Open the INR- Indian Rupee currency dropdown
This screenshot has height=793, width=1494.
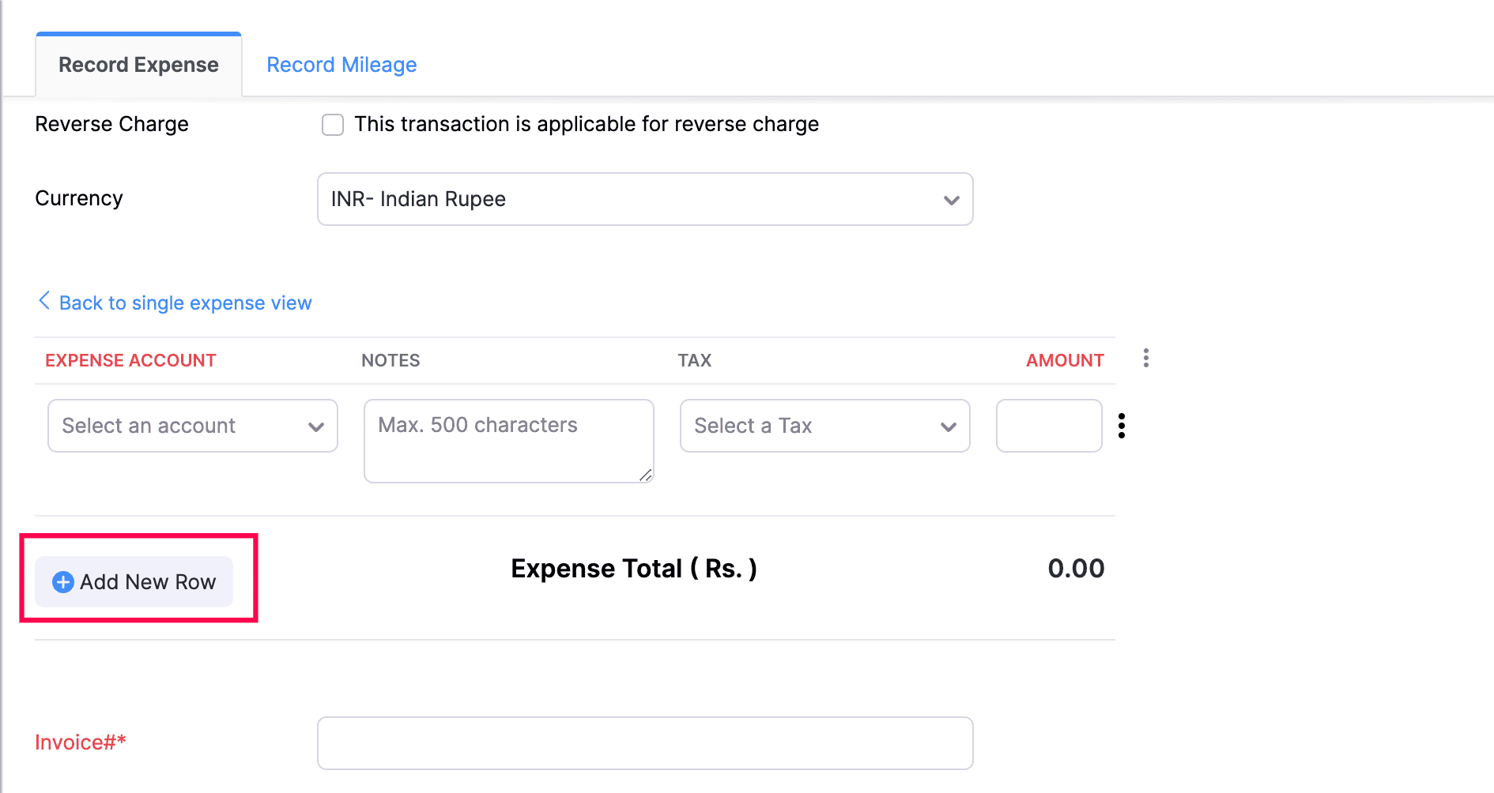[x=644, y=199]
